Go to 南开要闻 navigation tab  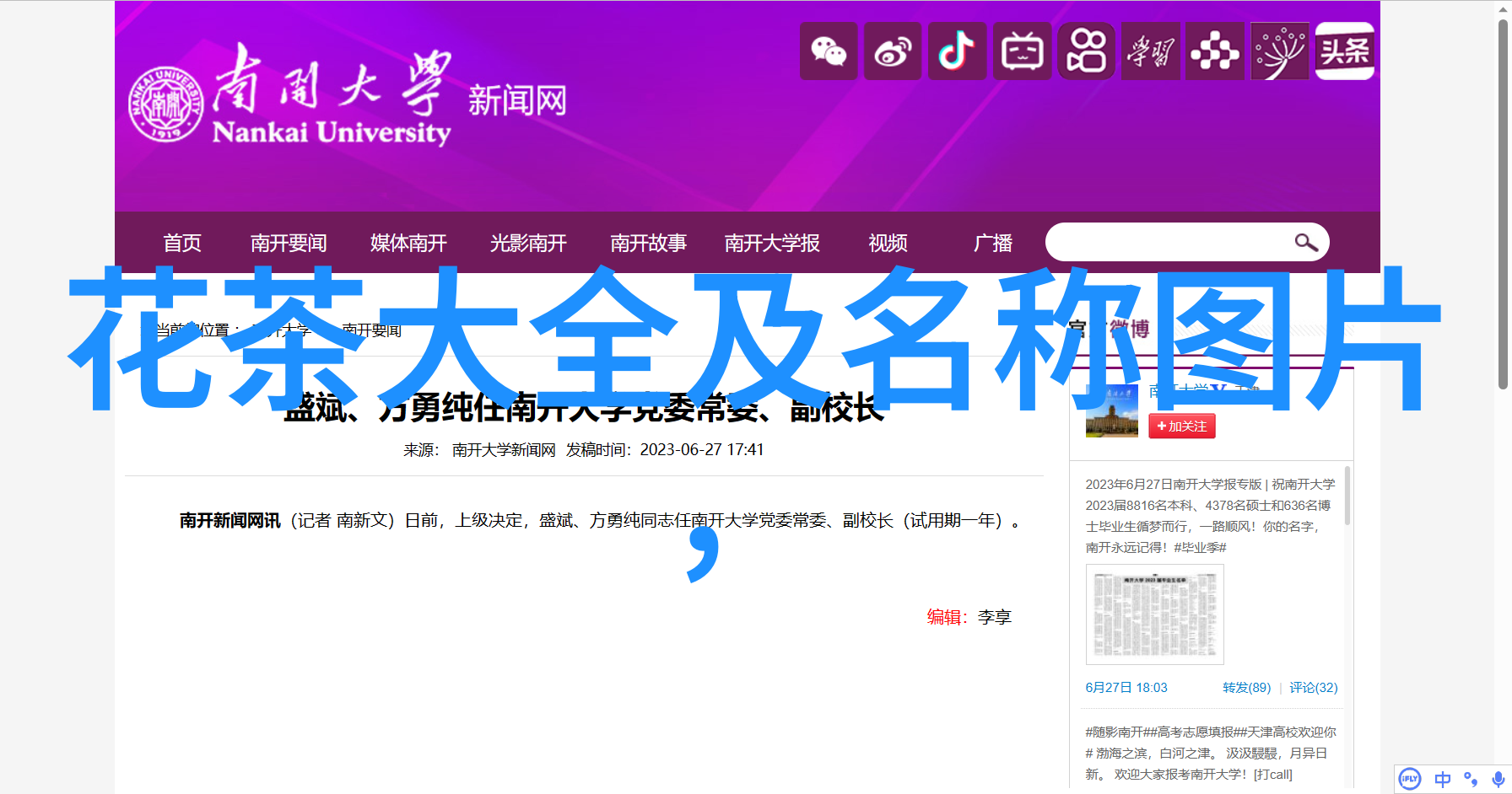pyautogui.click(x=289, y=243)
